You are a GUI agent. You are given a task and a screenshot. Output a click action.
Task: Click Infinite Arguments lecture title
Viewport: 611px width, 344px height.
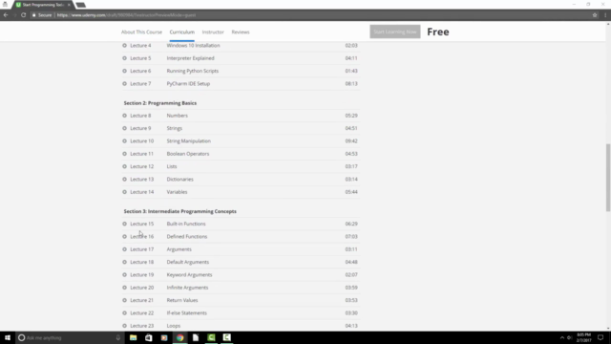(187, 288)
